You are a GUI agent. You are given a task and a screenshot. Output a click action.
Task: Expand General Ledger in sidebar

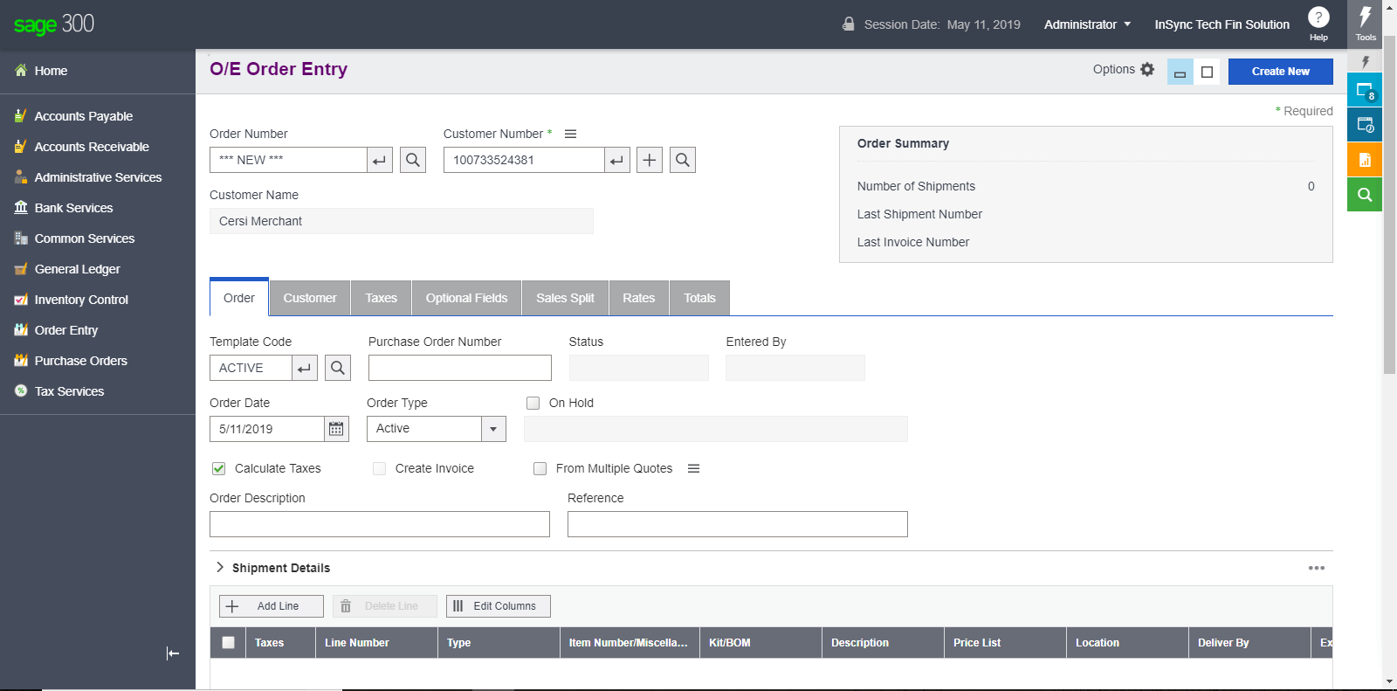click(77, 269)
